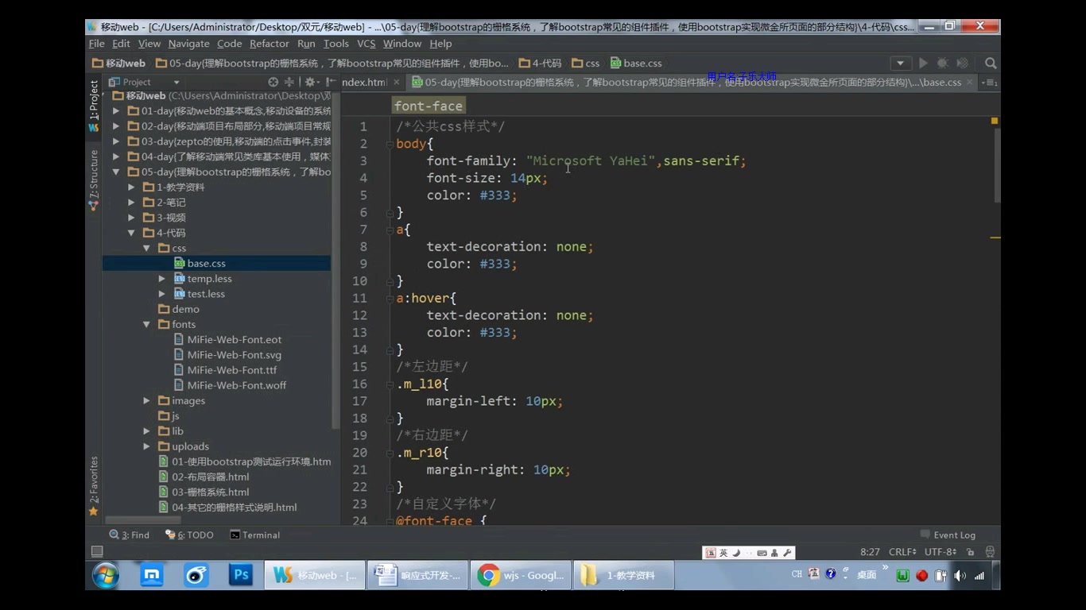Click the CRLF line separator selector
Screen dimensions: 1086x610
902,552
